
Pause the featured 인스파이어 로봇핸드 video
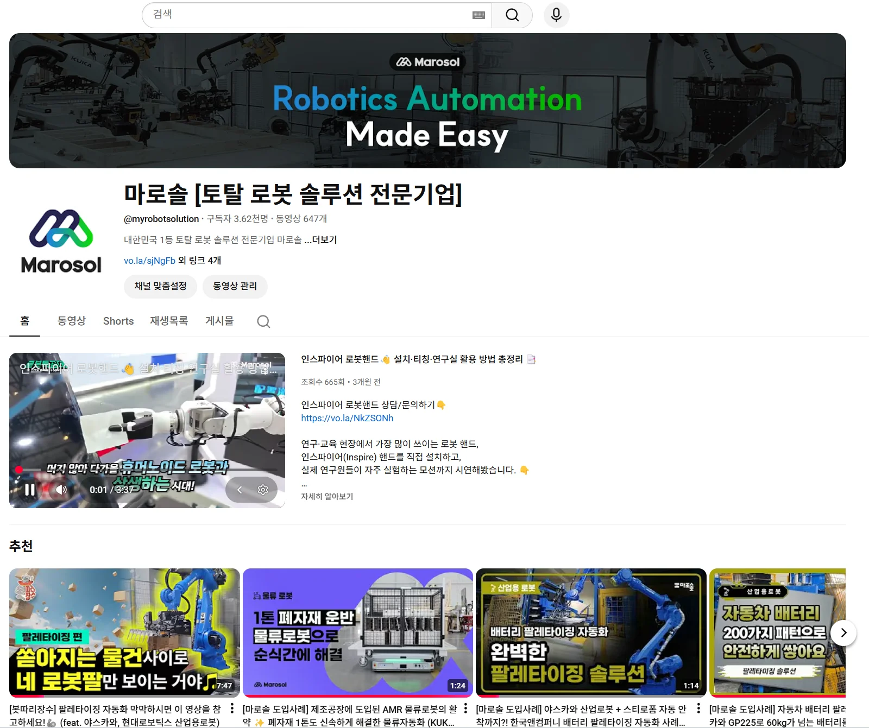coord(30,490)
